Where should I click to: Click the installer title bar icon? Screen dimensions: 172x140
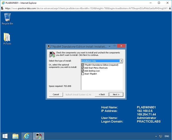pyautogui.click(x=49, y=46)
